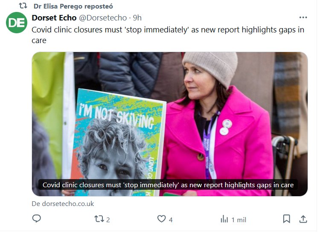
Task: View the like count of 4
Action: pos(171,220)
